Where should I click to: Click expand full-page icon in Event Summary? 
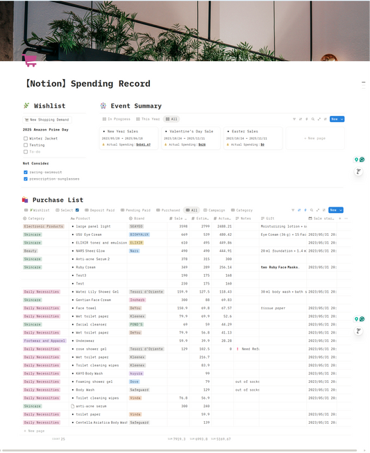click(x=319, y=119)
